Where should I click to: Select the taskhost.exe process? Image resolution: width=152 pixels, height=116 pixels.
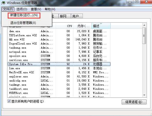[59, 89]
